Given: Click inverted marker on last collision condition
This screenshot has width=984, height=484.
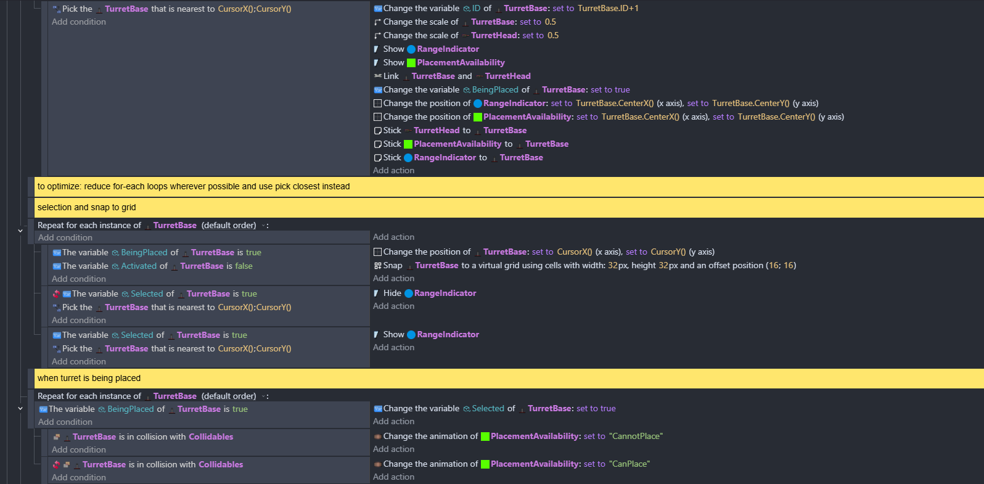Looking at the screenshot, I should point(56,465).
